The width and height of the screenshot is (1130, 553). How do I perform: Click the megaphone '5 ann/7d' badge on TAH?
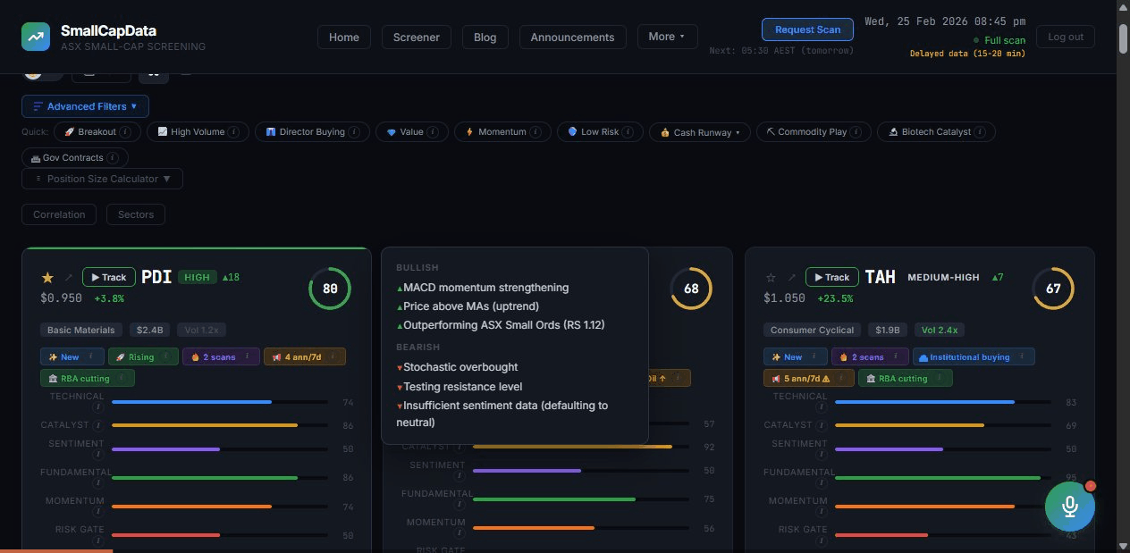coord(805,378)
